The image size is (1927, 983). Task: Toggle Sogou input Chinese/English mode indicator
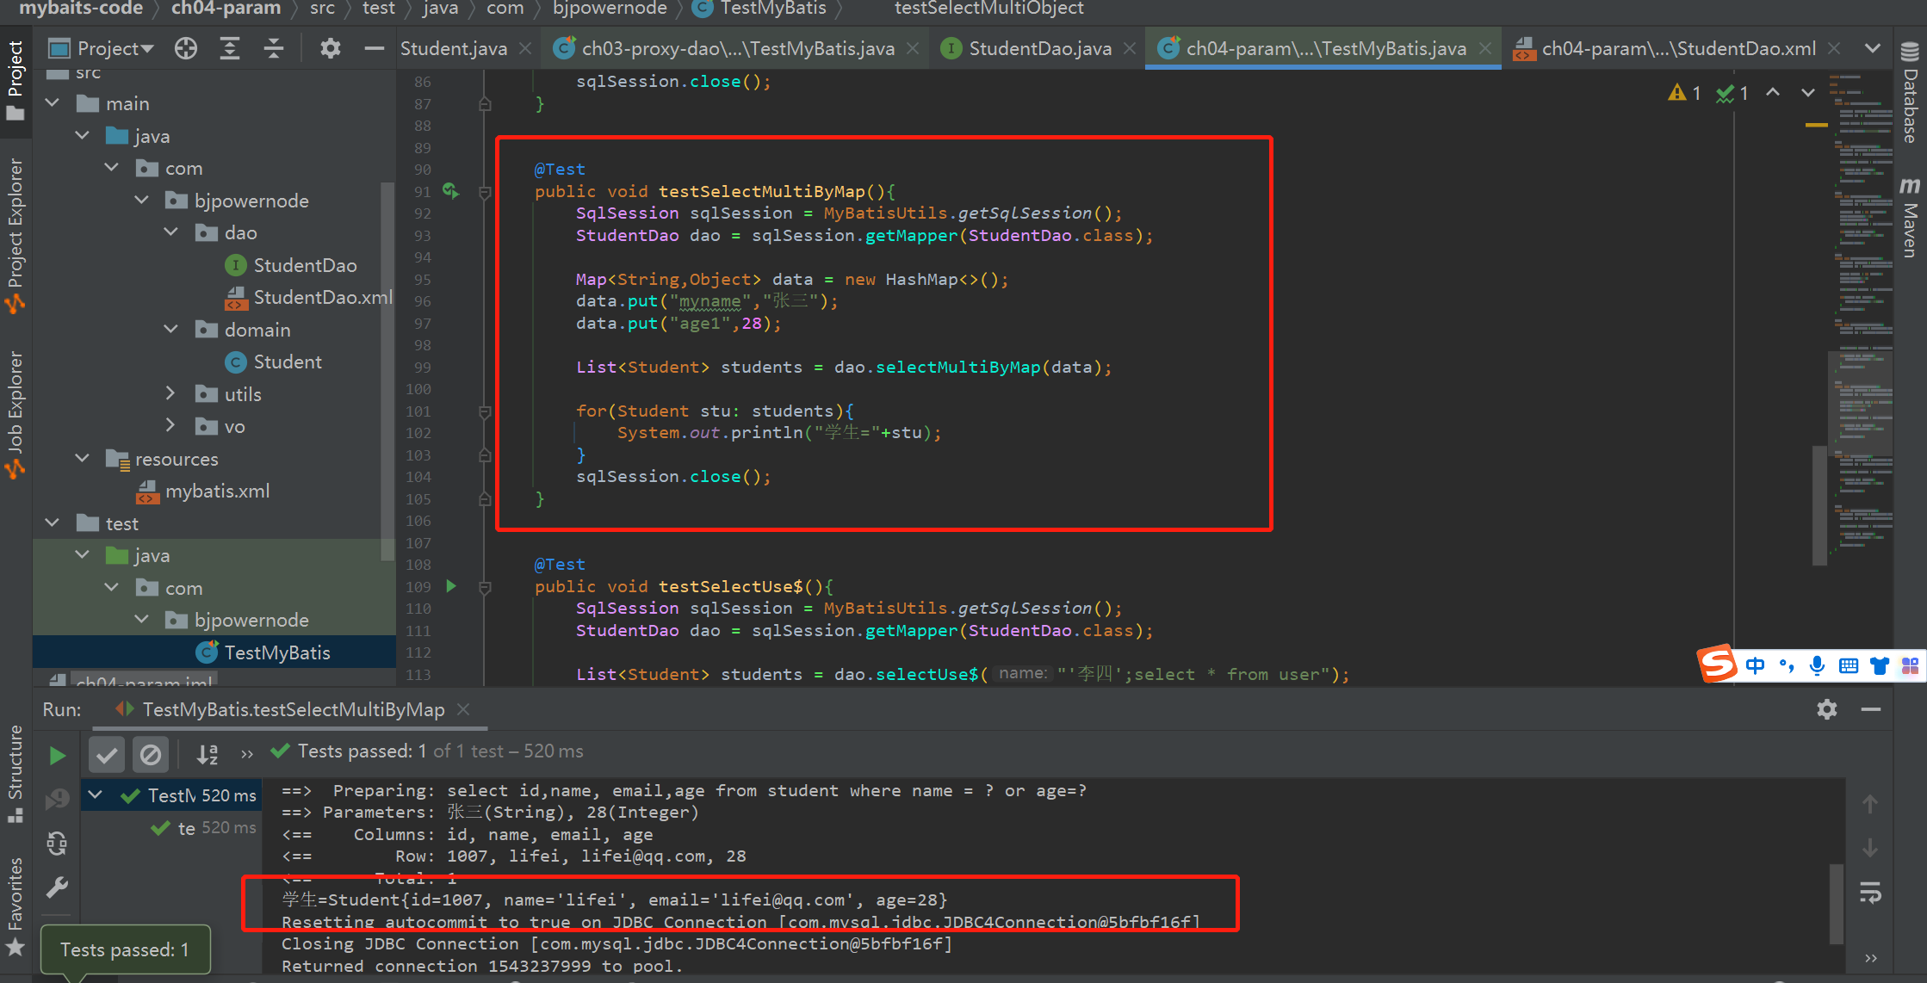tap(1755, 665)
